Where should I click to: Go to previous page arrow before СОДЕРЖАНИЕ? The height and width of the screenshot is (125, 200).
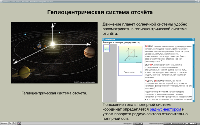[171, 123]
